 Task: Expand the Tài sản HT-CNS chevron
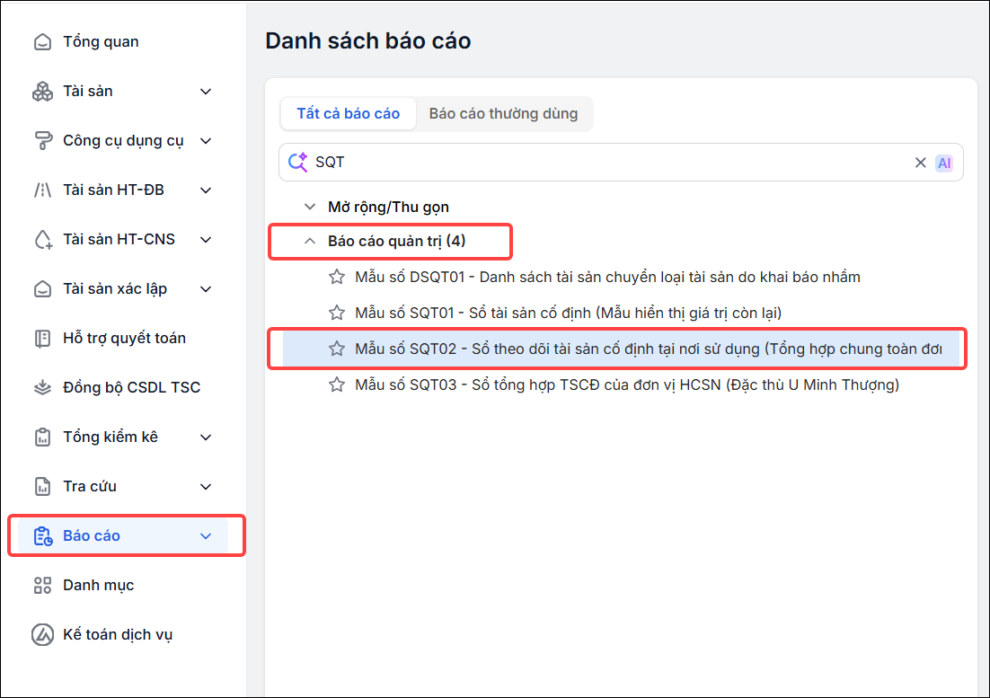point(205,239)
